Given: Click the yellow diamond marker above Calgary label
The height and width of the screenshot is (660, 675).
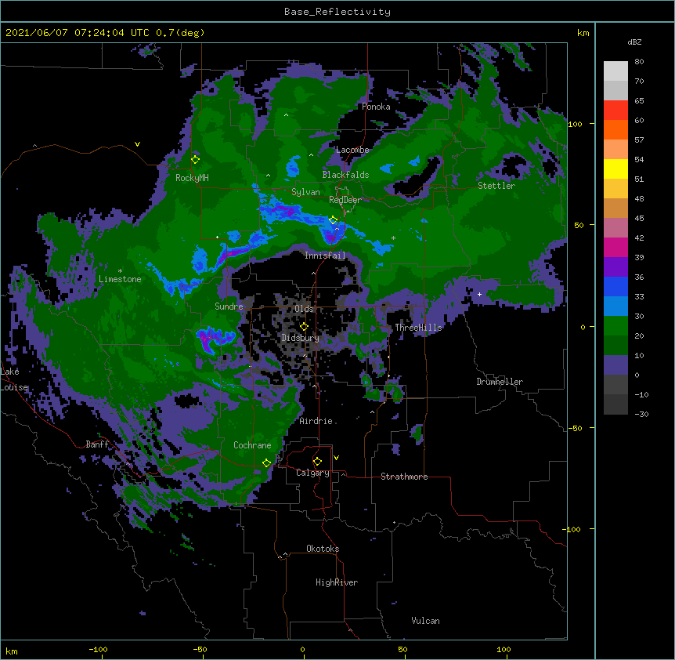Looking at the screenshot, I should [x=317, y=462].
